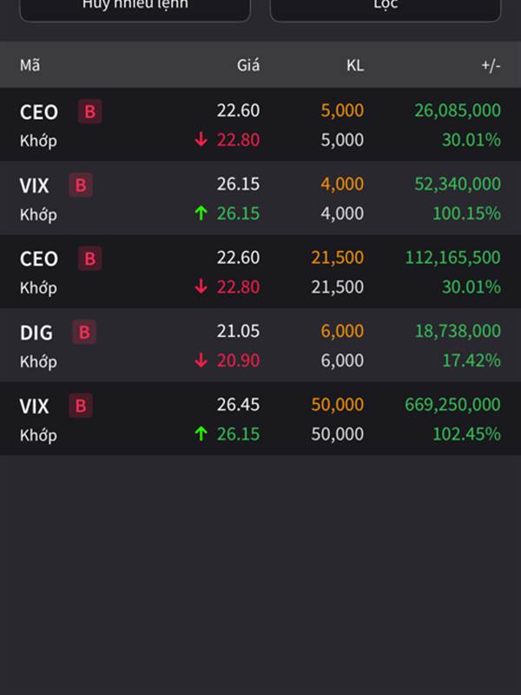Tap red down arrow beside DIG 20.90
The width and height of the screenshot is (521, 695).
[x=201, y=361]
